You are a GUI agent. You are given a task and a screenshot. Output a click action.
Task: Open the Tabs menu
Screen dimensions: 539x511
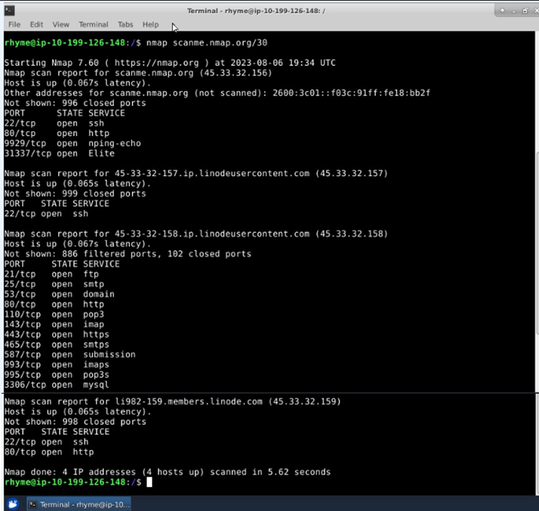124,24
